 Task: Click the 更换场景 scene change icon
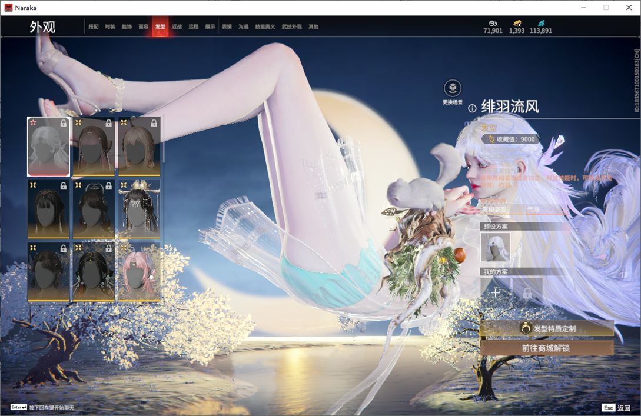tap(453, 88)
